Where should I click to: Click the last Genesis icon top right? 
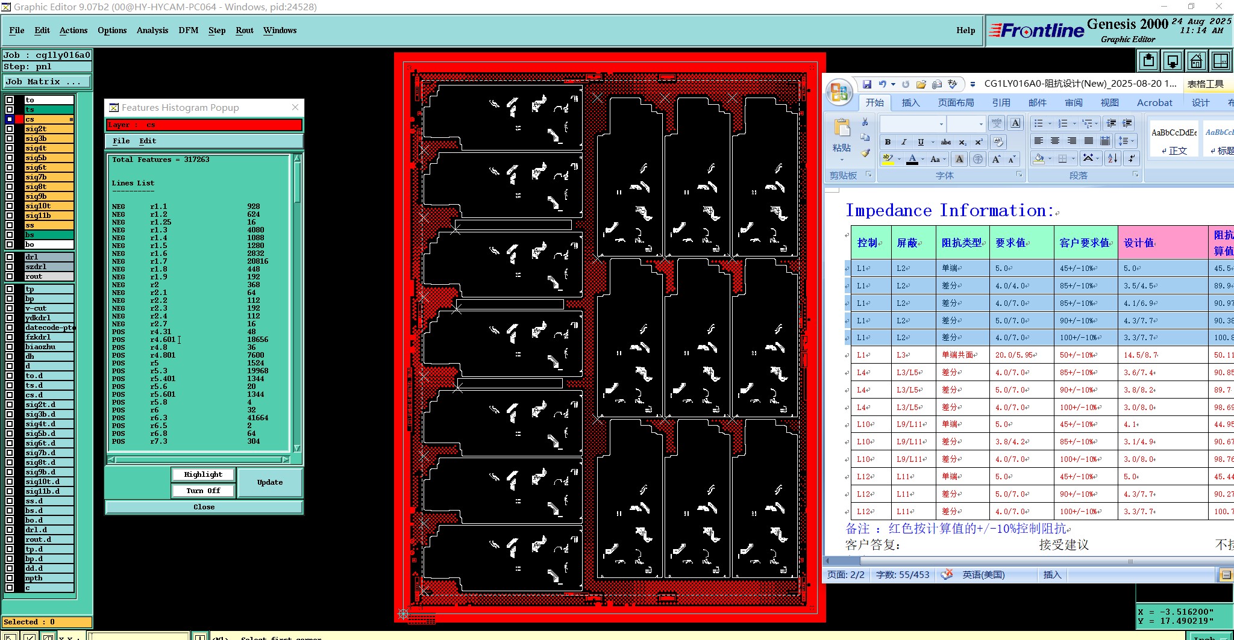tap(1220, 61)
